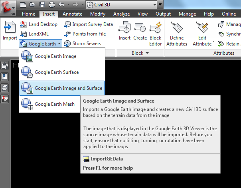The image size is (241, 188).
Task: Expand the Redo history dropdown arrow
Action: [83, 5]
